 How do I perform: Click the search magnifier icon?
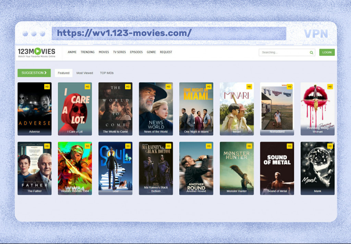(311, 52)
